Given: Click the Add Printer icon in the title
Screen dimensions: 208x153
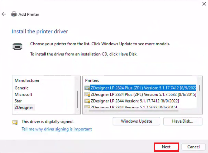Looking at the screenshot, I should tap(14, 14).
